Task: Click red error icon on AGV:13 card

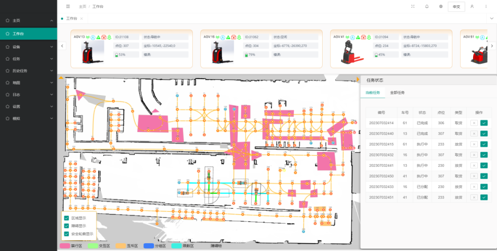Action: coord(104,37)
